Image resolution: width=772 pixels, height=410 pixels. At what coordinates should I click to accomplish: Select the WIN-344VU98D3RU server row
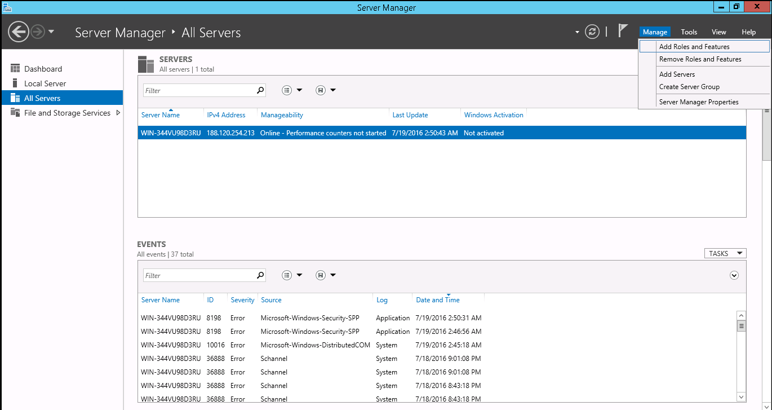(442, 133)
